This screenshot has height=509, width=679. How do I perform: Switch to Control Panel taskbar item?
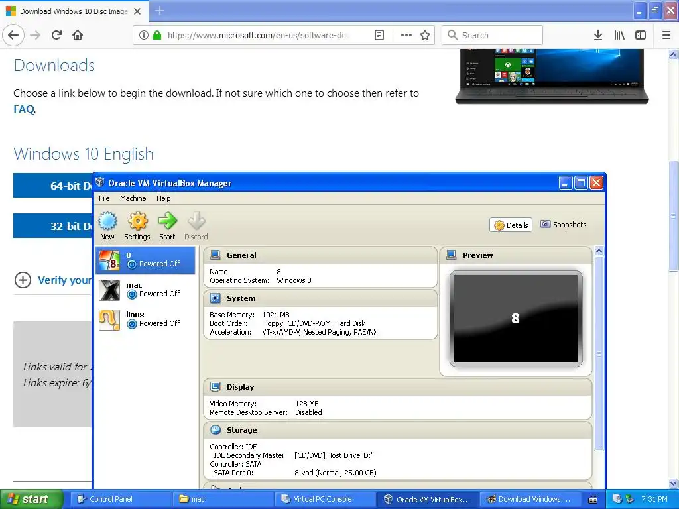click(x=120, y=499)
